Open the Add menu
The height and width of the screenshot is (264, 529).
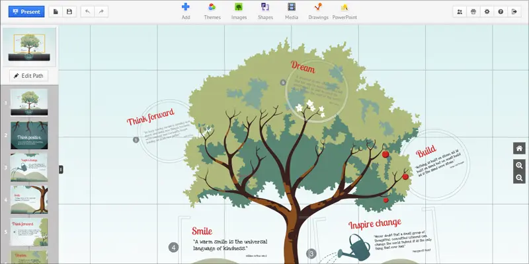pos(186,11)
